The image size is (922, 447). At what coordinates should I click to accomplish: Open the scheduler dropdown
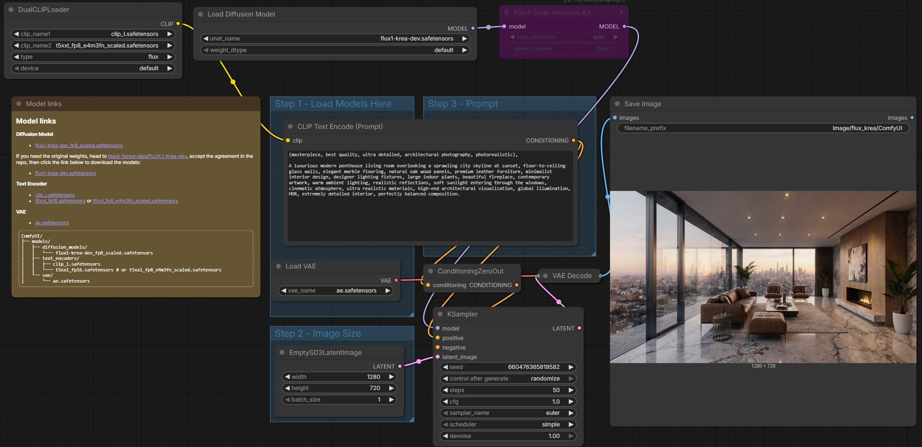(508, 424)
